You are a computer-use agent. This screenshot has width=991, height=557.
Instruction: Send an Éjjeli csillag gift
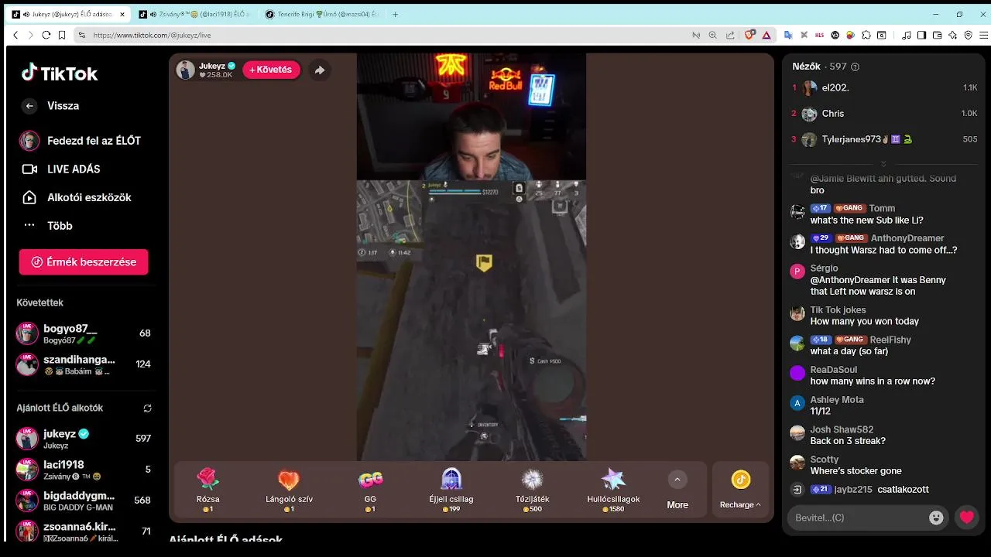[451, 490]
